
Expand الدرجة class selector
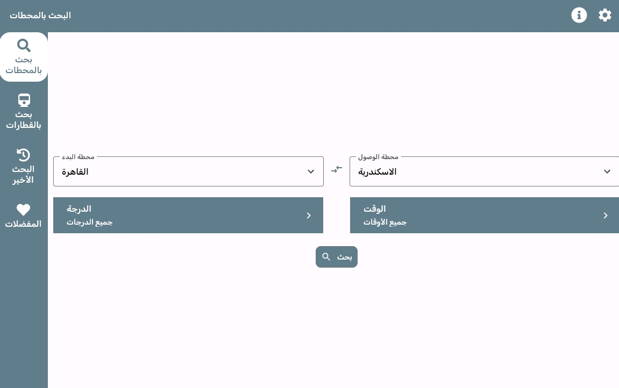point(188,215)
